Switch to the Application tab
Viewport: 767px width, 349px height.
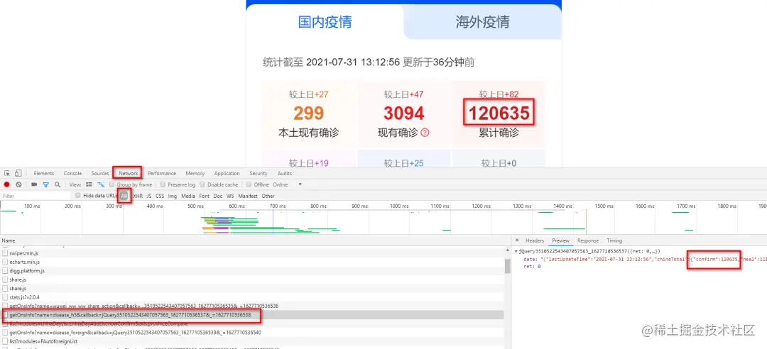(x=227, y=174)
